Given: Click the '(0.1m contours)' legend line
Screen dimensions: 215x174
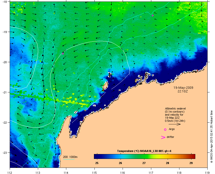Looking at the screenshot, I should tap(175, 112).
